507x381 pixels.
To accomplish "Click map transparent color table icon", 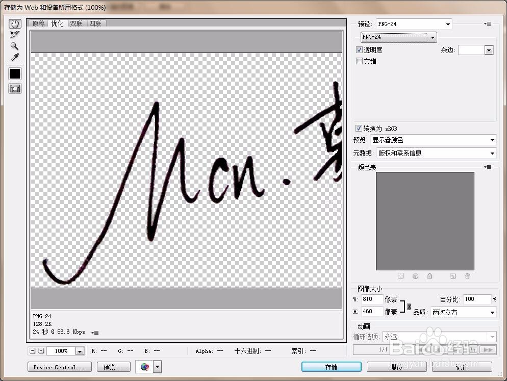I will click(x=400, y=276).
